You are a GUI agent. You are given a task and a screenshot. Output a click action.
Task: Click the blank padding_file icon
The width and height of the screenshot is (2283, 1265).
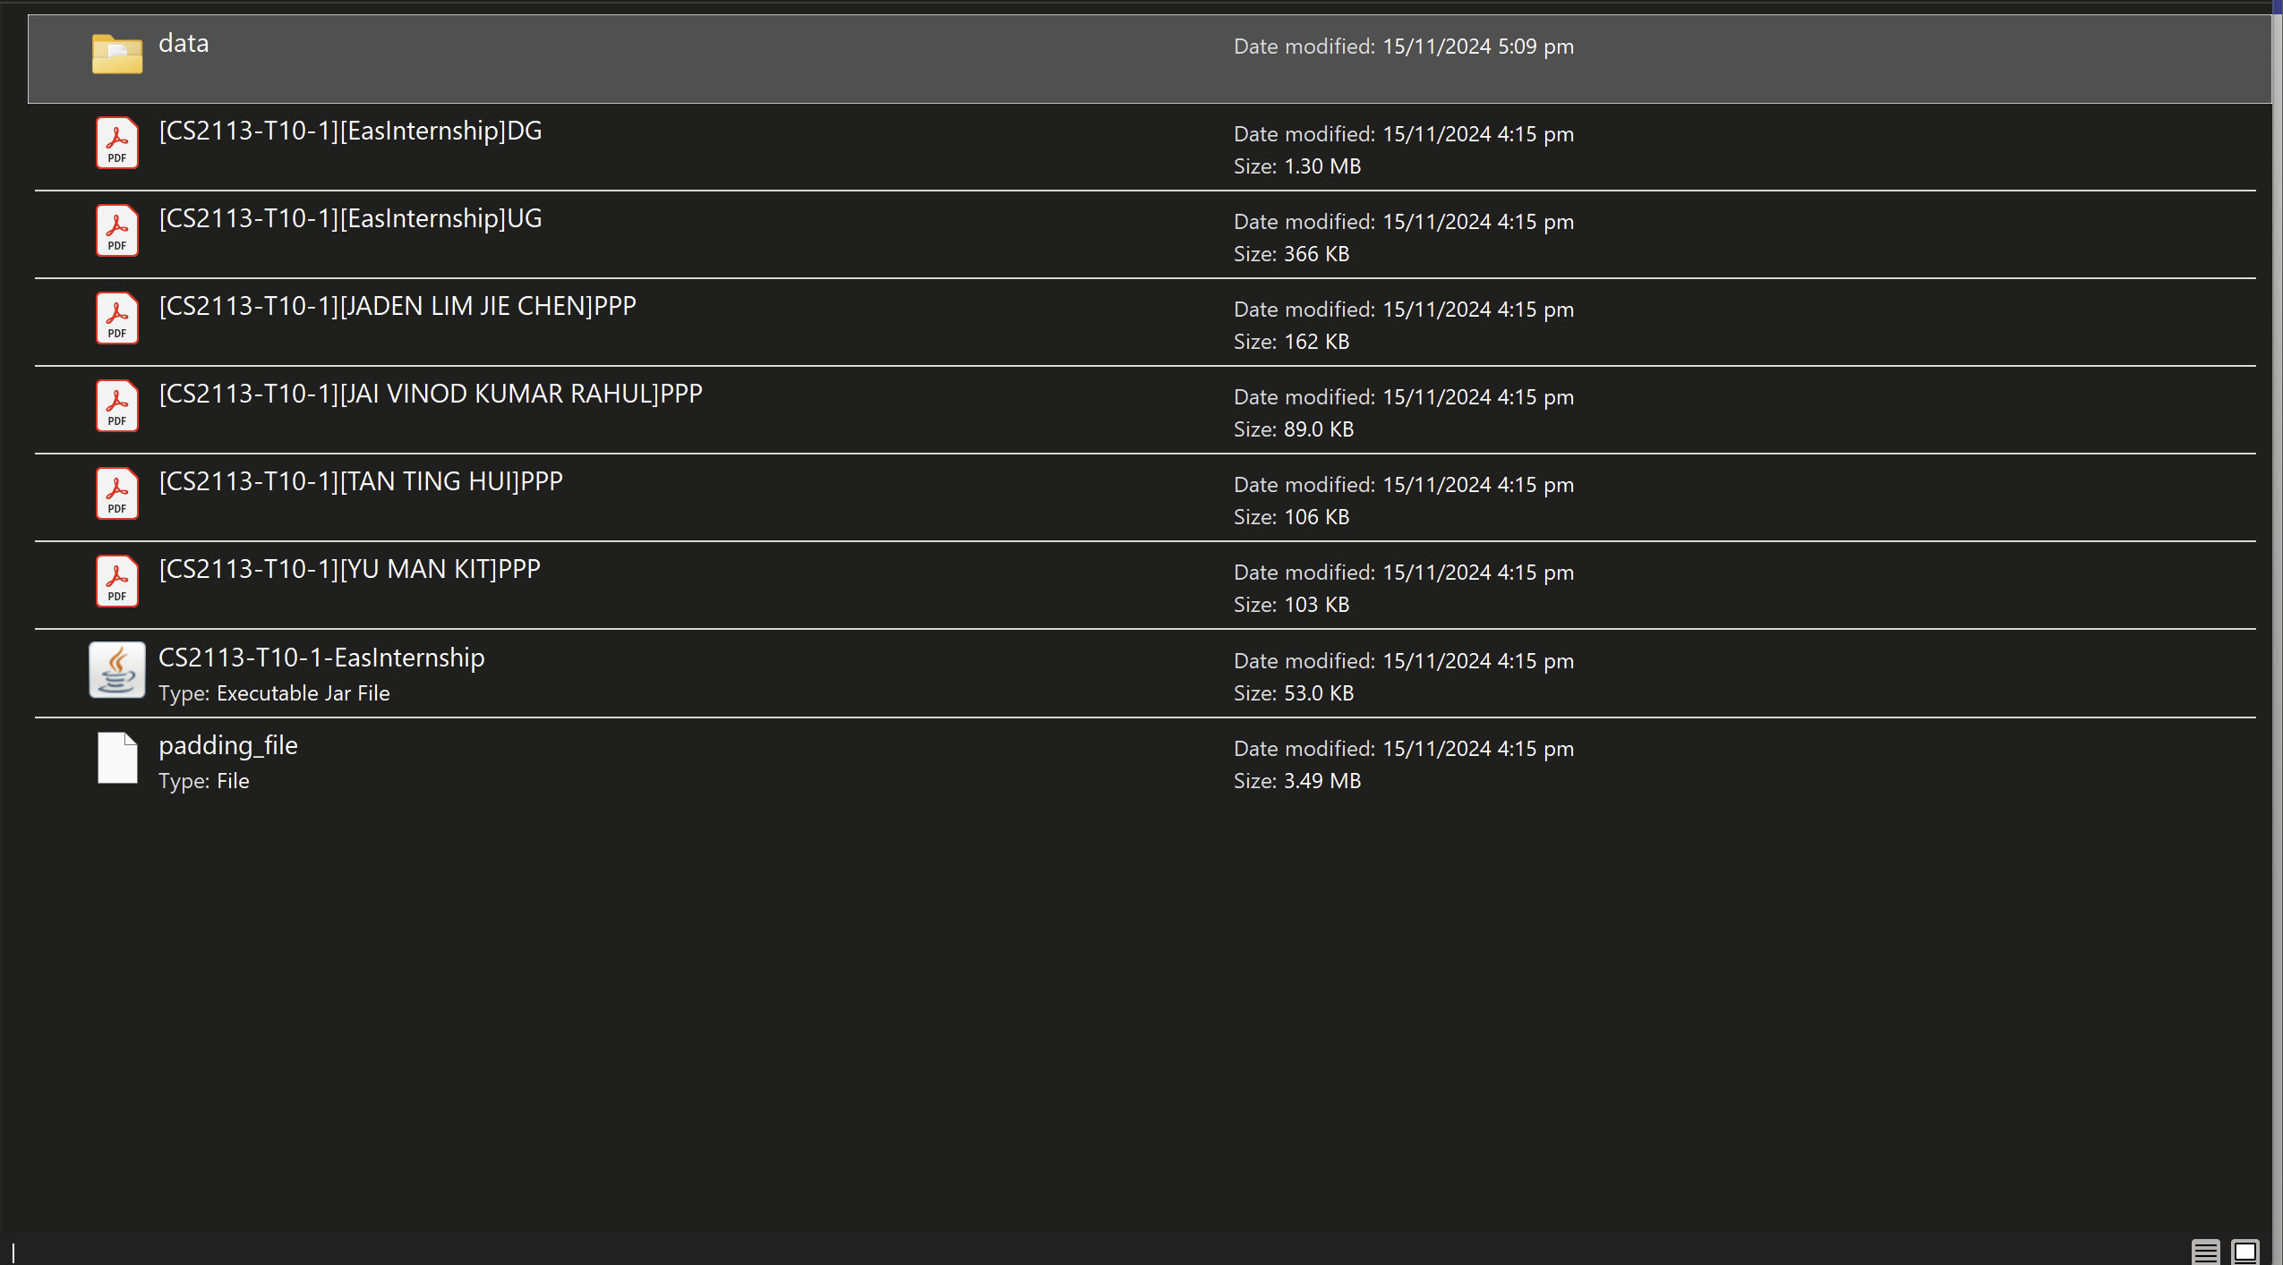point(117,758)
